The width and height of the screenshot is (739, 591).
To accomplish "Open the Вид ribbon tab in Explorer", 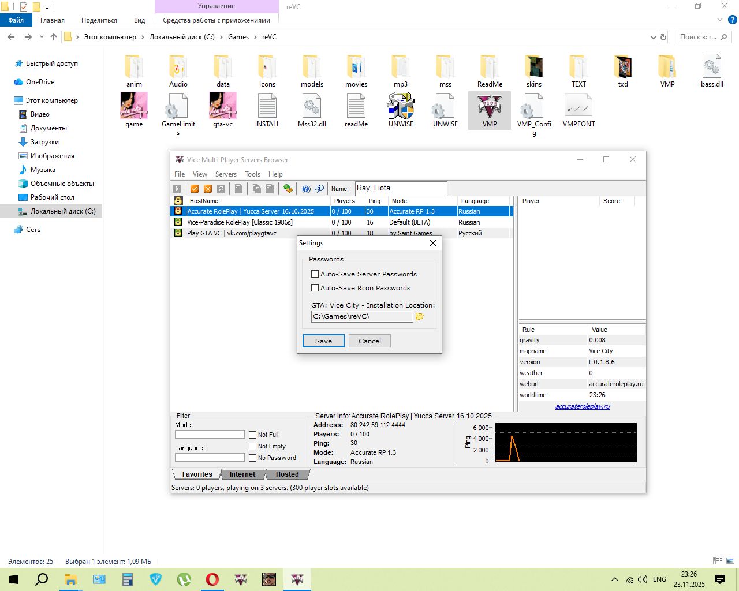I will [140, 20].
